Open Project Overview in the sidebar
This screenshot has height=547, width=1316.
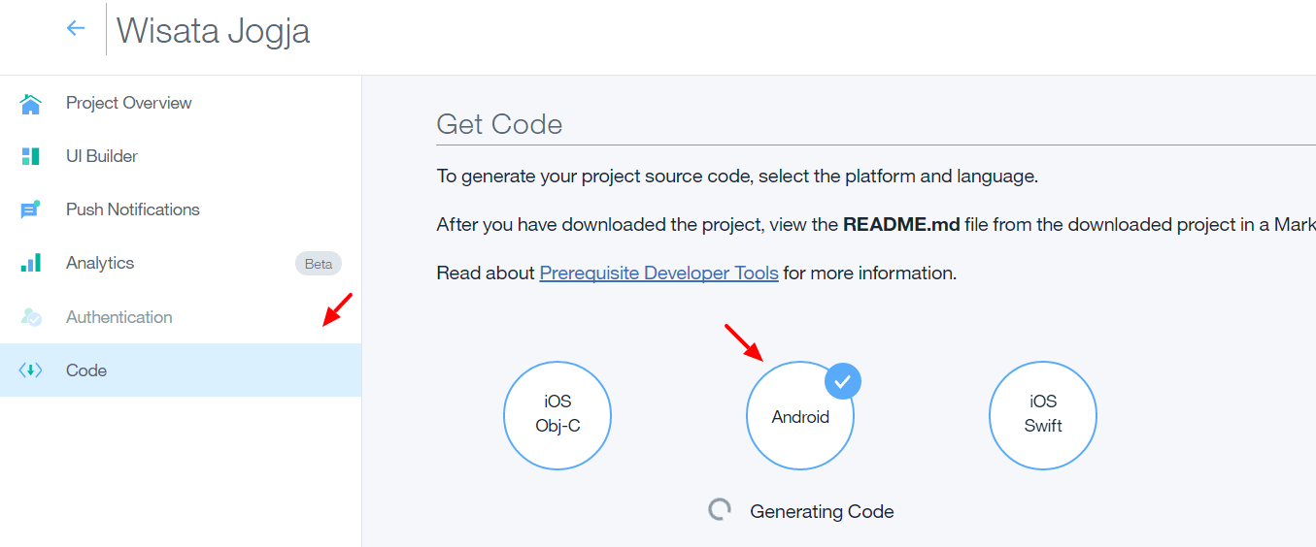click(x=128, y=103)
